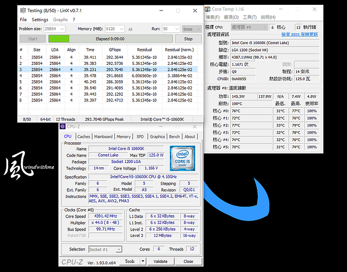The width and height of the screenshot is (347, 272).
Task: Minimize the LinX window
Action: (161, 11)
